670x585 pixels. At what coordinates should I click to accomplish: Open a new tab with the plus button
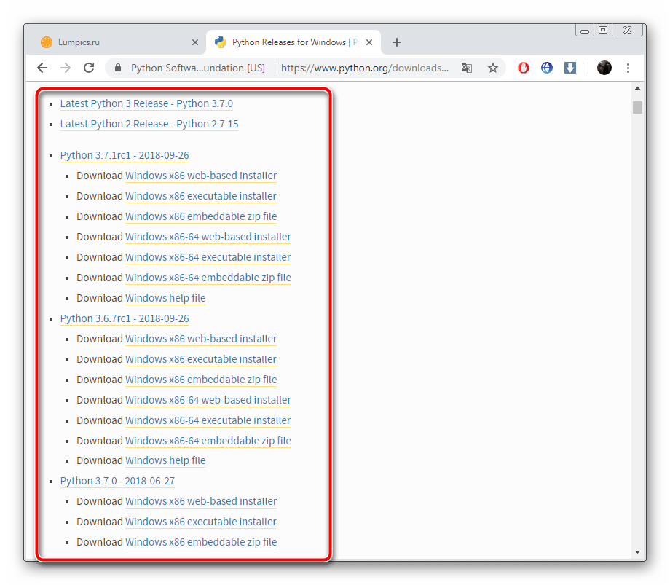tap(396, 42)
